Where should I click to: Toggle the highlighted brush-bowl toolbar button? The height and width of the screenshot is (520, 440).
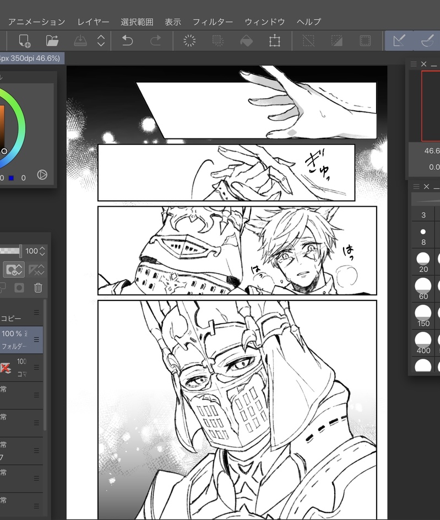[x=427, y=41]
